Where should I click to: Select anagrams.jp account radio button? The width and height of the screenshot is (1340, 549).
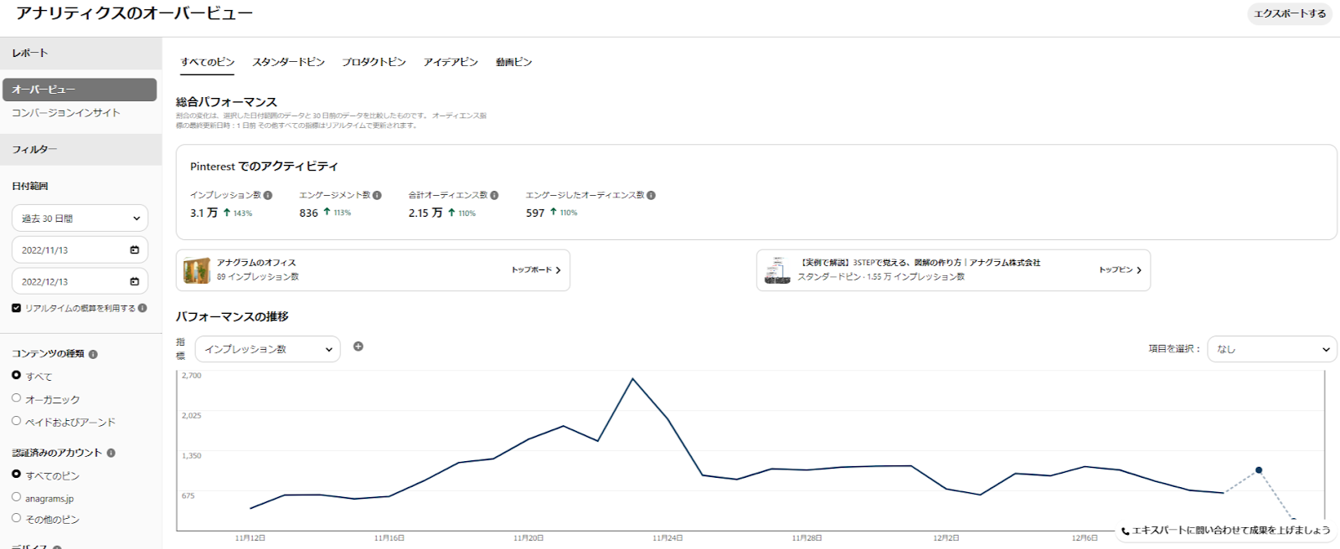[x=17, y=497]
